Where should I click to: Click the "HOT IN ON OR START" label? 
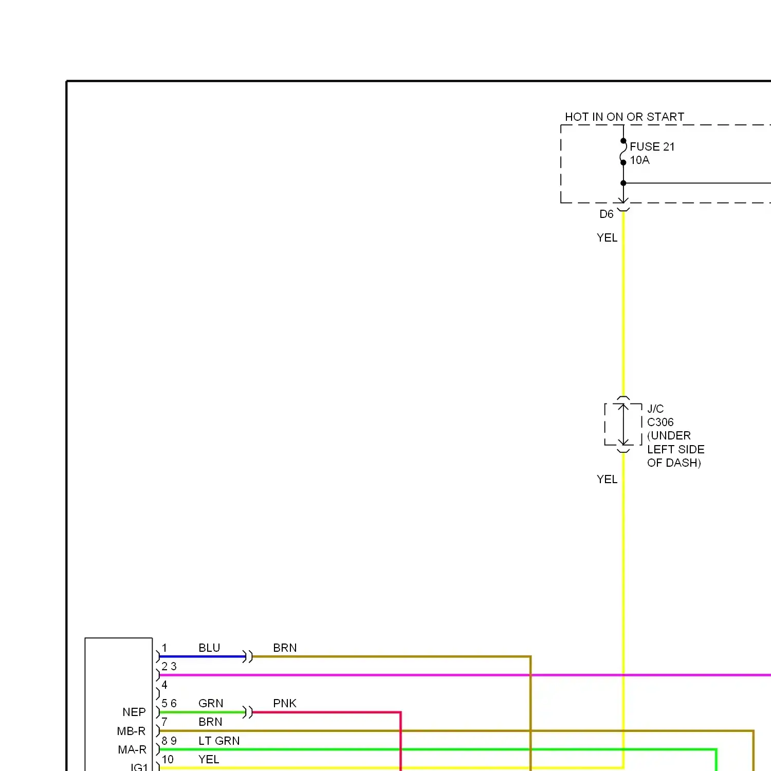[625, 117]
